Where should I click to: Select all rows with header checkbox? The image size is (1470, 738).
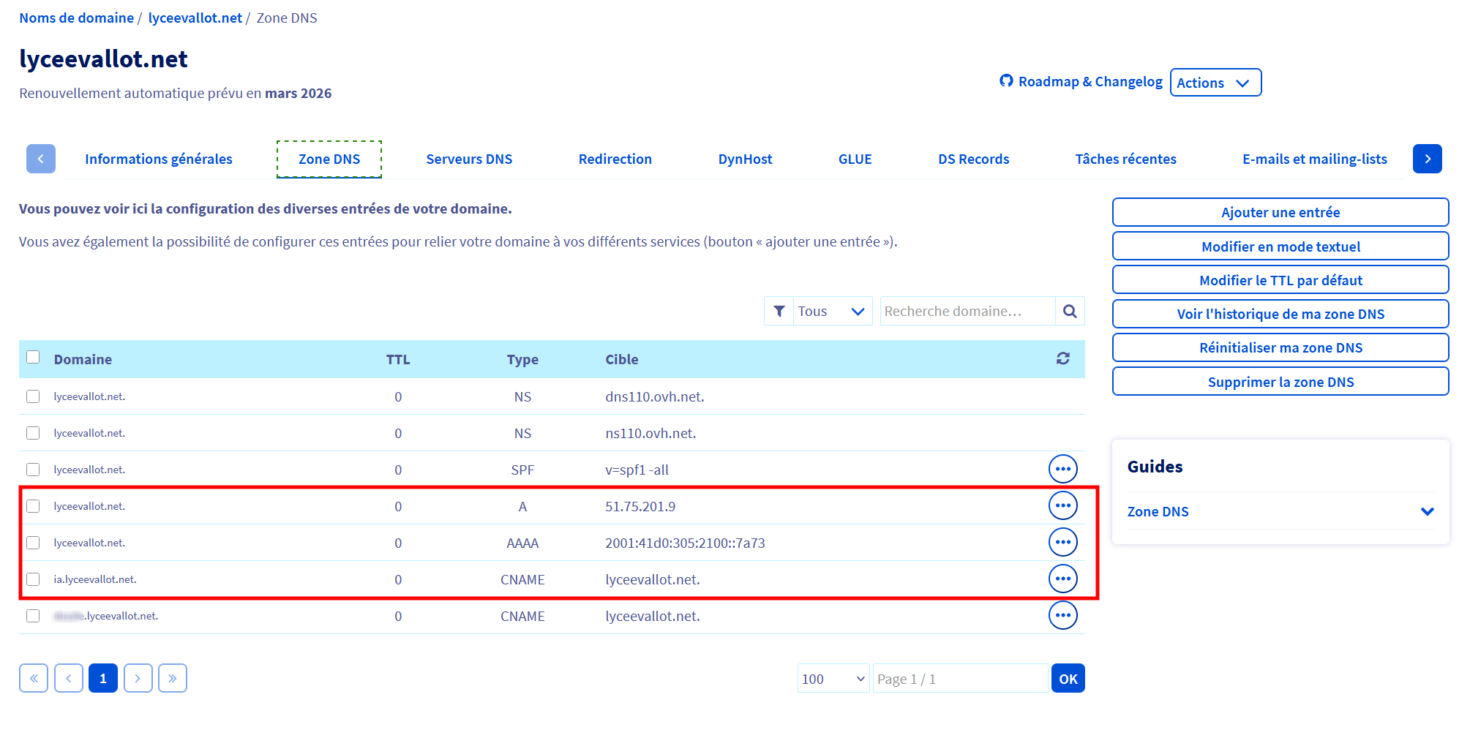click(33, 358)
